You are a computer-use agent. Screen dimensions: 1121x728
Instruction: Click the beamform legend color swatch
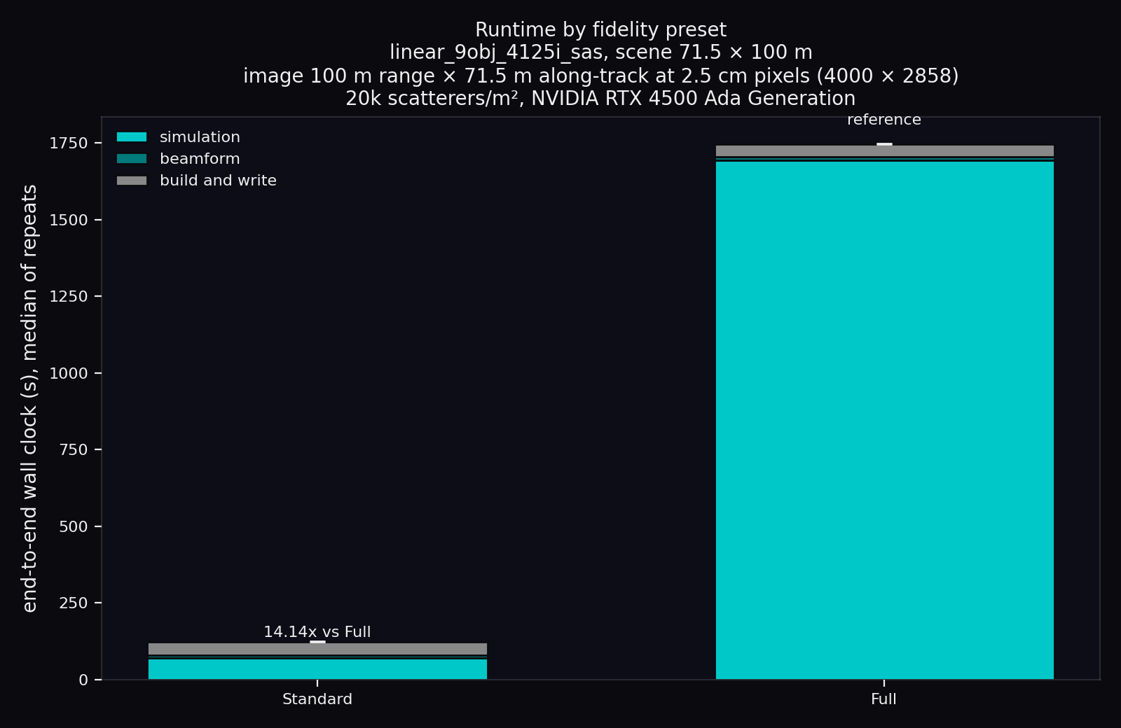pos(132,159)
